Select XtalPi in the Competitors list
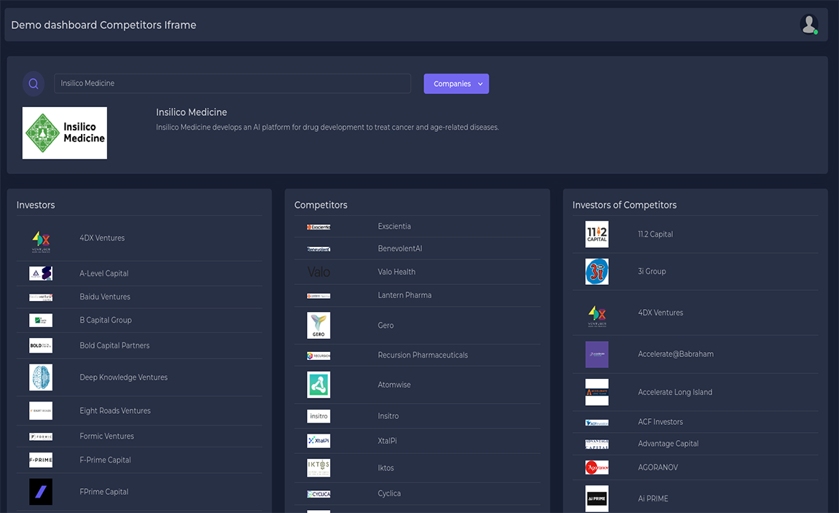The height and width of the screenshot is (513, 839). click(388, 441)
